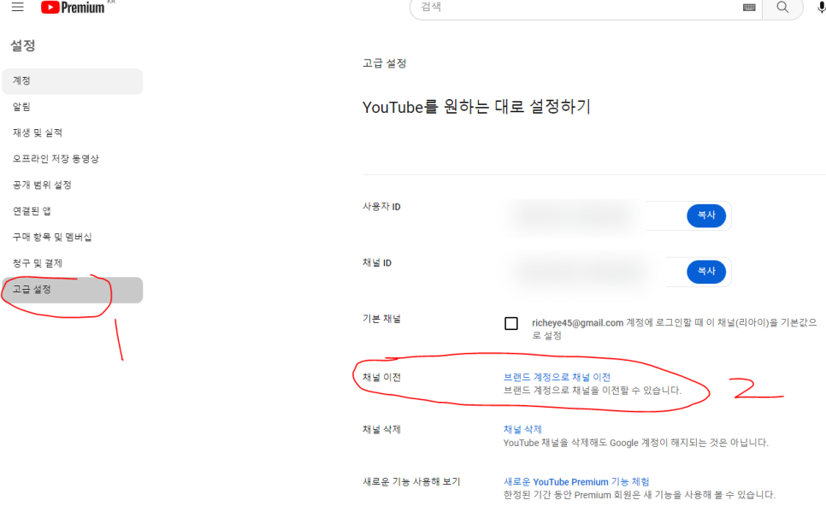Open 청구 및 결제 section
This screenshot has height=512, width=826.
coord(72,263)
